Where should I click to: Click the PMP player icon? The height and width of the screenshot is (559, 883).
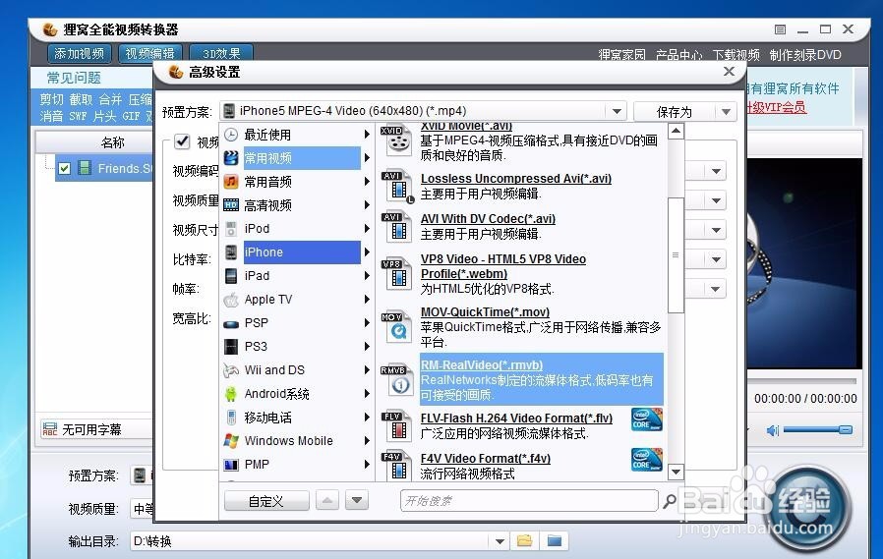231,465
